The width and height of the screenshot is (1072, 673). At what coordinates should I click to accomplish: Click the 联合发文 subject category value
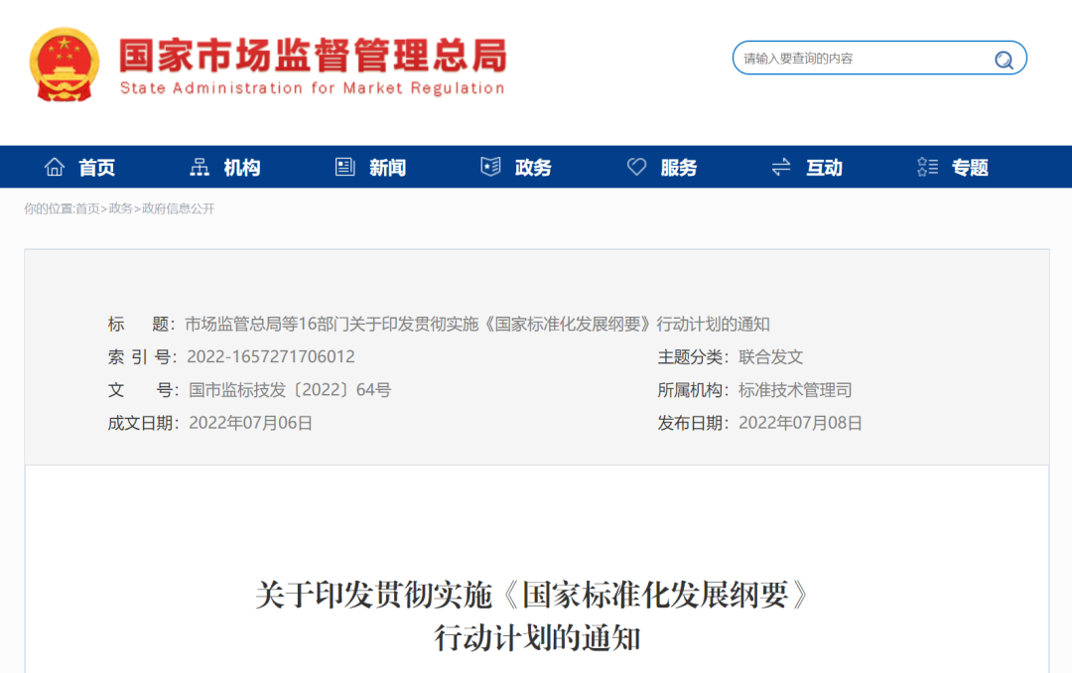pos(771,357)
